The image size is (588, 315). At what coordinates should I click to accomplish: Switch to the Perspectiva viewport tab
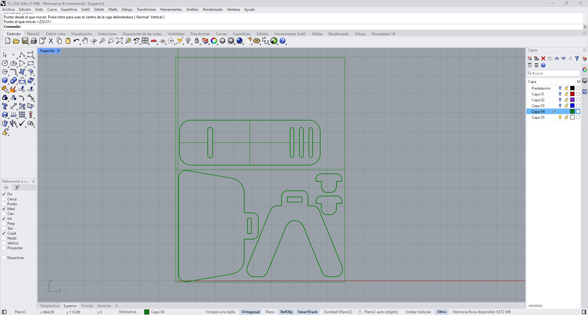click(49, 306)
